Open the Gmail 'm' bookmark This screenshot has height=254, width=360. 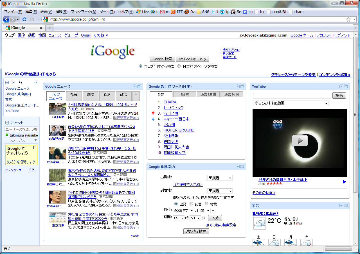coord(165,12)
